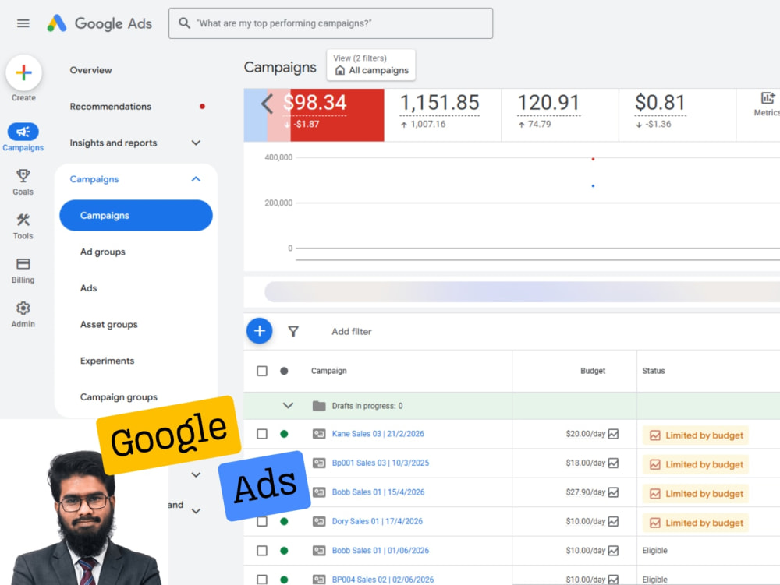
Task: Open Billing card icon
Action: click(23, 264)
